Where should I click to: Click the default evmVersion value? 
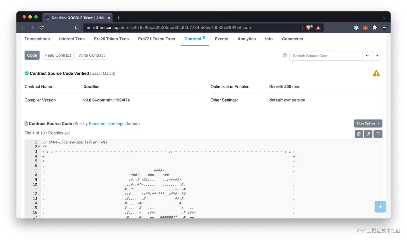[x=287, y=100]
